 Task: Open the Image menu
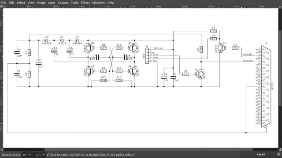41,3
